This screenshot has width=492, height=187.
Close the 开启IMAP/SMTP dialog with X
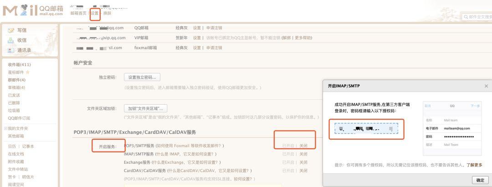(x=486, y=86)
